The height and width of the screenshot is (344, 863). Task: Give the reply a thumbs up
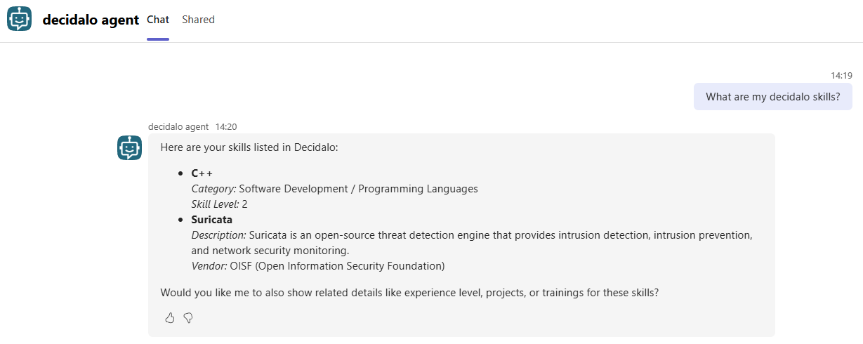[x=169, y=318]
